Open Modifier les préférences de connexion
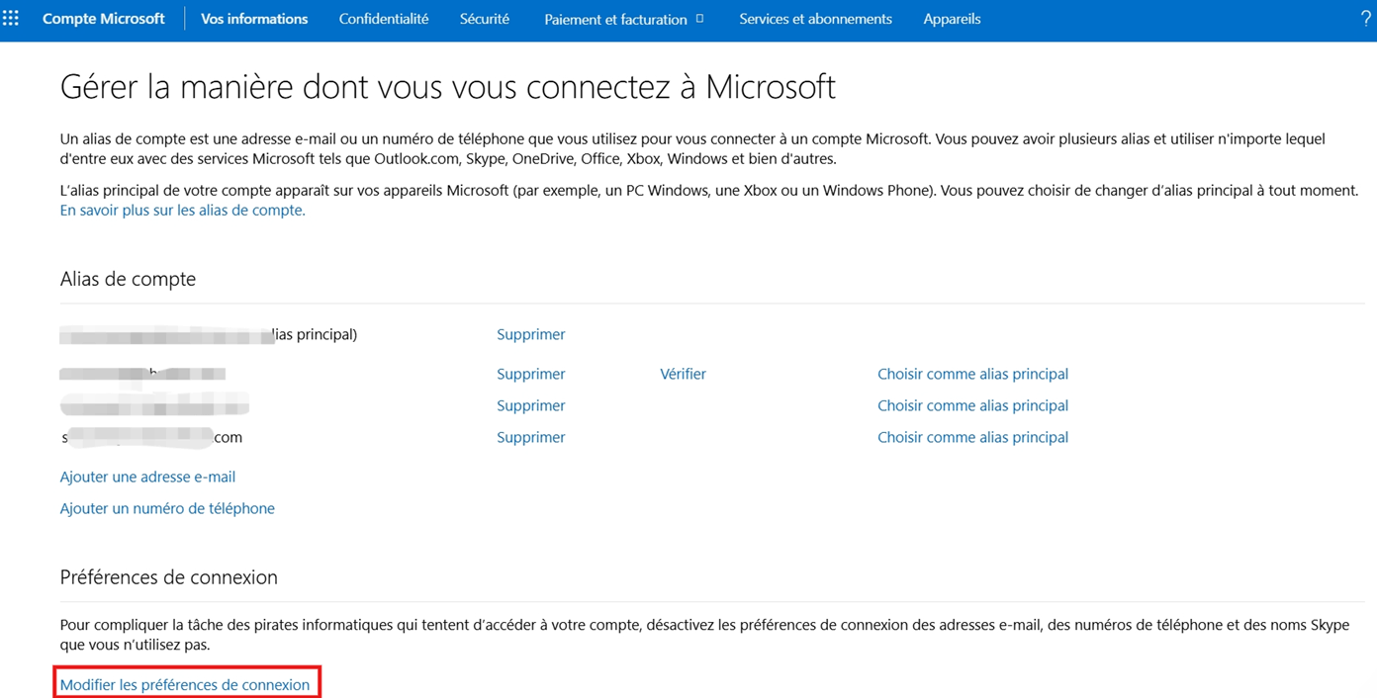1378x699 pixels. 185,684
